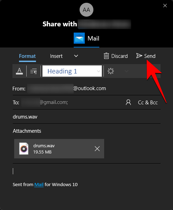
Task: Switch to the Format tab
Action: (x=27, y=56)
